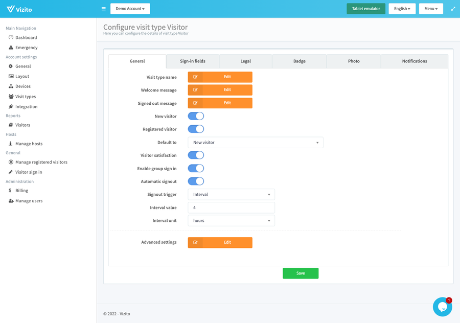460x323 pixels.
Task: Open the Signout trigger dropdown
Action: coord(231,195)
